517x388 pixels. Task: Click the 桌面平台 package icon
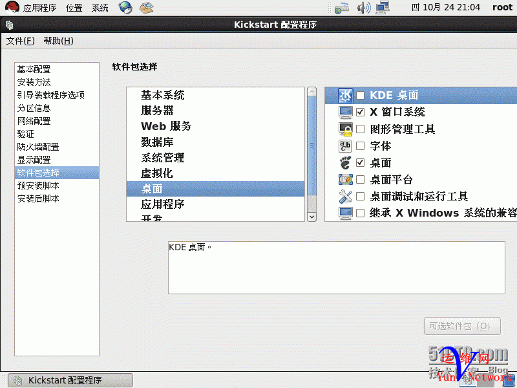tap(345, 180)
